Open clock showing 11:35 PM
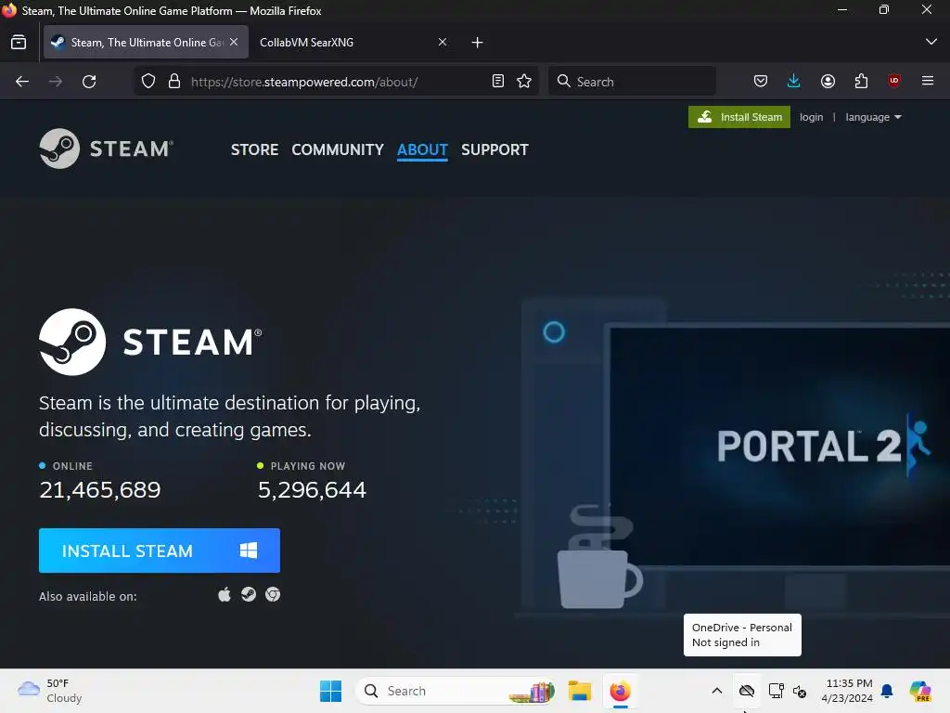This screenshot has height=713, width=950. point(847,691)
